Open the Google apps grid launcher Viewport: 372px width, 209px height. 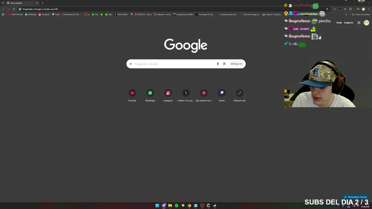(x=359, y=23)
